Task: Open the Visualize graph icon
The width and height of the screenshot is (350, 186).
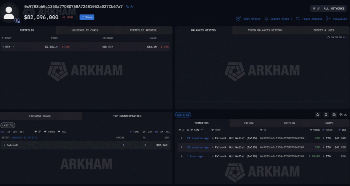Action: tap(328, 19)
